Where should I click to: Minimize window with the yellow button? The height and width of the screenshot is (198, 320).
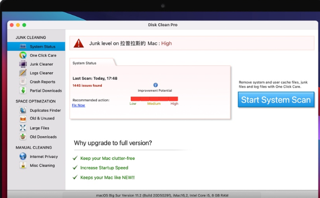pyautogui.click(x=18, y=25)
